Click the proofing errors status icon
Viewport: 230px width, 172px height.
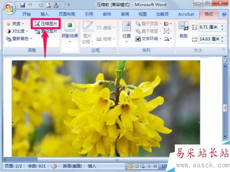[x=54, y=166]
